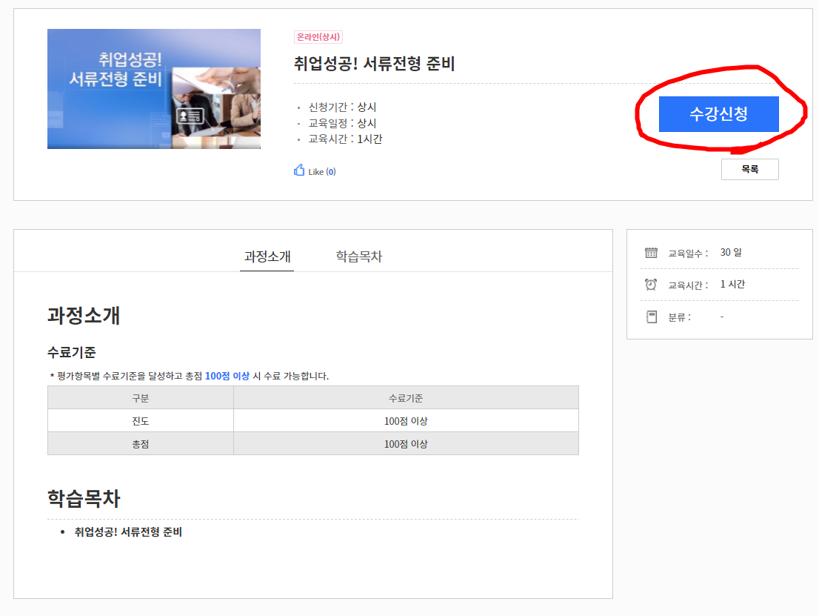Image resolution: width=819 pixels, height=616 pixels.
Task: Switch to the 과정소개 tab
Action: (267, 256)
